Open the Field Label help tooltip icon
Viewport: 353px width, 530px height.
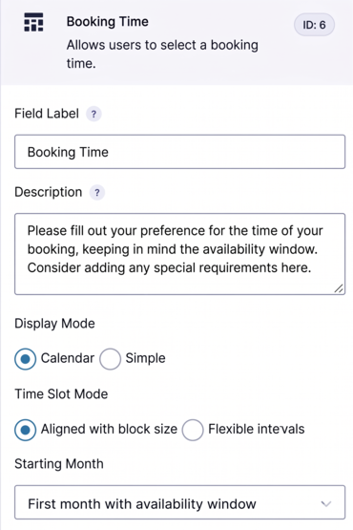93,114
